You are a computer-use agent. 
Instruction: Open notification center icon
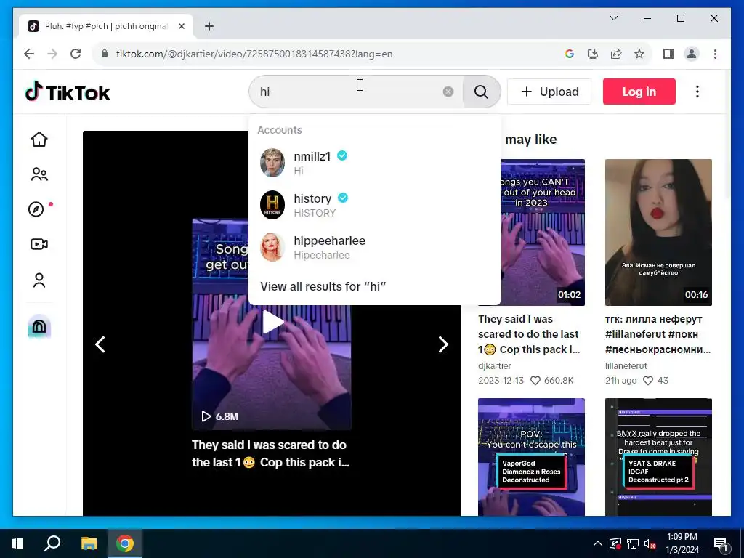721,543
